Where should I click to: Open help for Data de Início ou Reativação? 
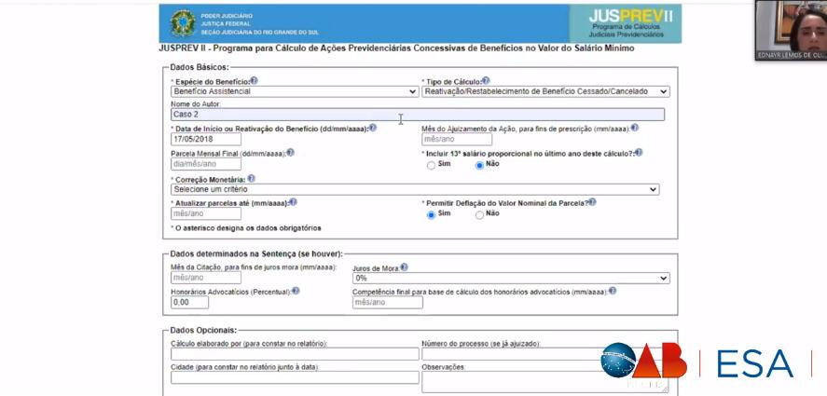373,128
